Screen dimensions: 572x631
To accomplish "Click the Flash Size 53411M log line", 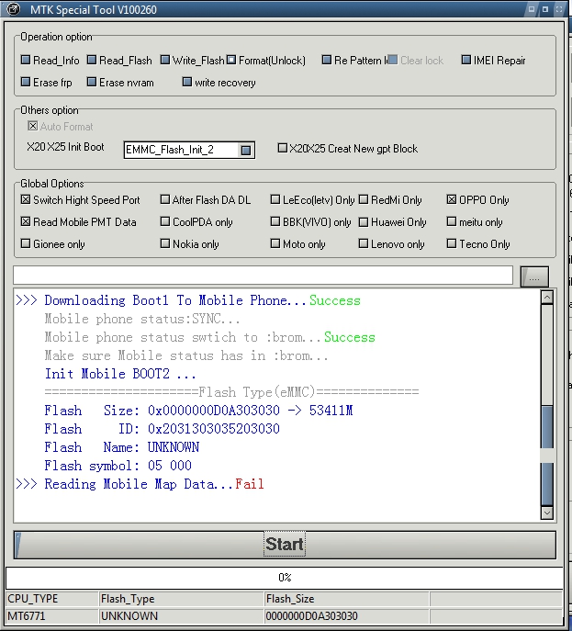I will coord(198,410).
